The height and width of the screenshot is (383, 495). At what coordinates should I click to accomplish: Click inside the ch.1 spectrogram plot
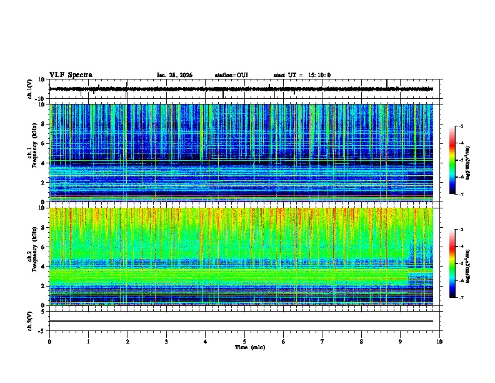tap(241, 153)
